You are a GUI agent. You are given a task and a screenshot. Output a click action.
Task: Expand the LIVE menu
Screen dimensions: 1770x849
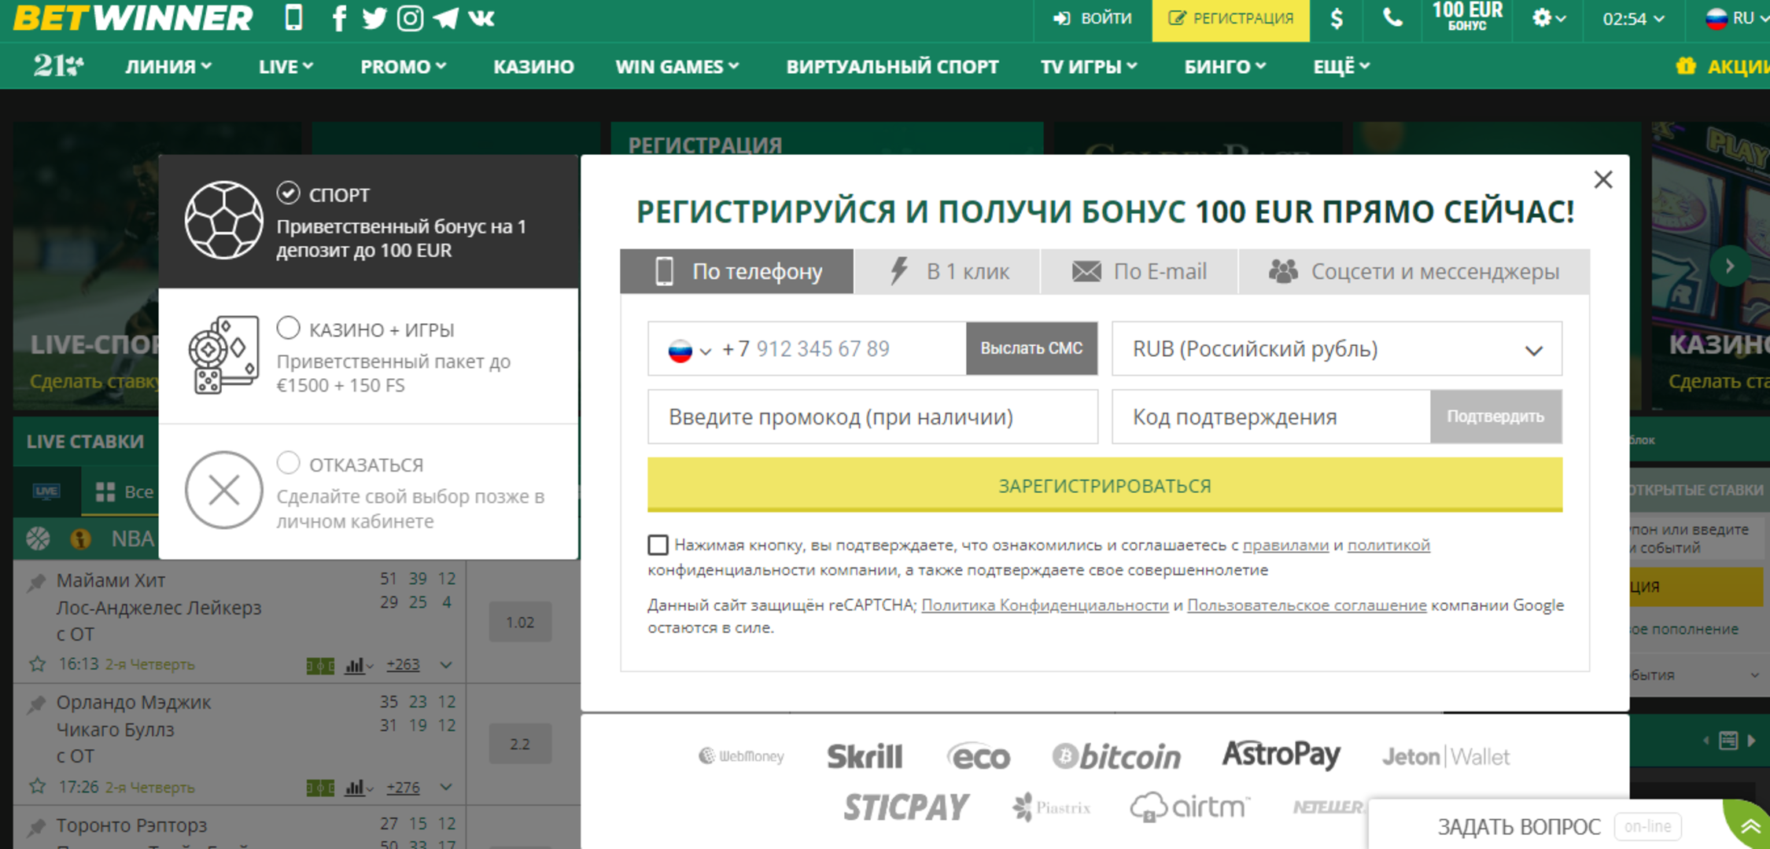pyautogui.click(x=286, y=67)
